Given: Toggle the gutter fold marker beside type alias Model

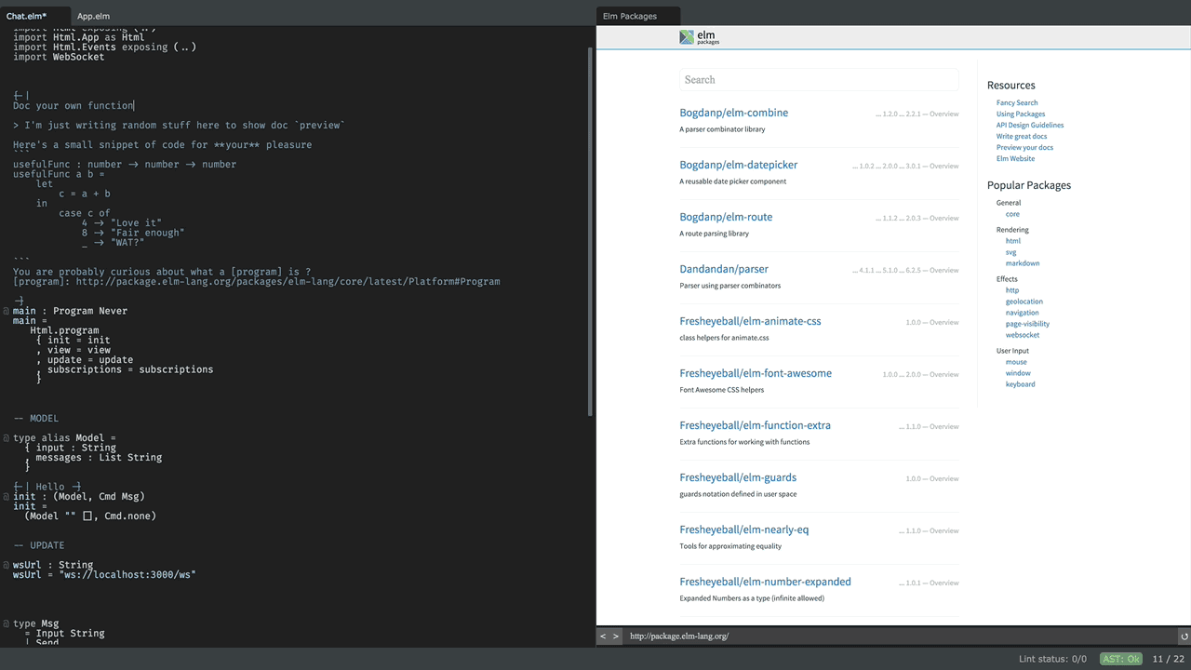Looking at the screenshot, I should click(x=7, y=438).
